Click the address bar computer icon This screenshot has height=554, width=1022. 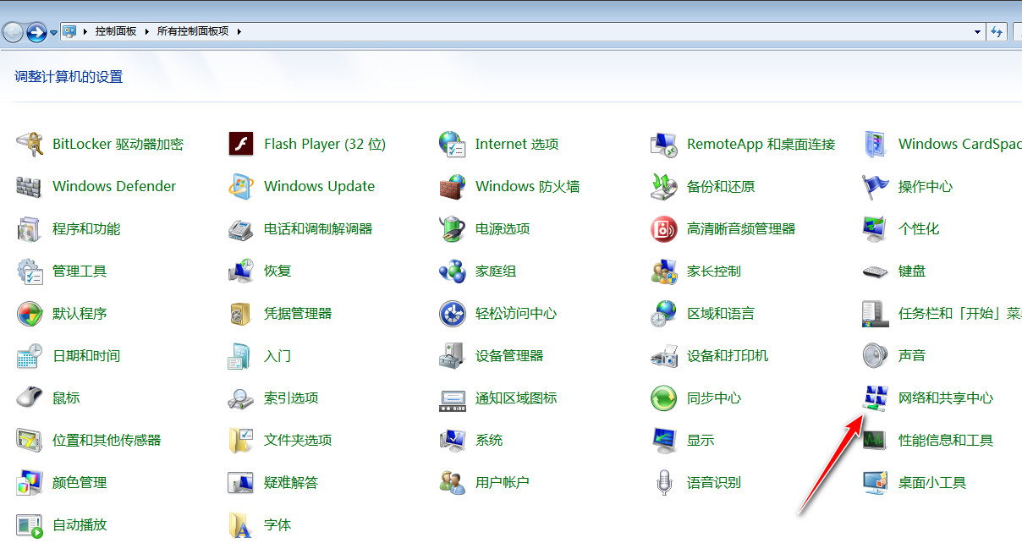tap(69, 31)
